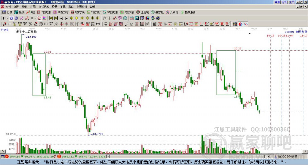Jump to last bar with green arrow
This screenshot has height=165, width=308.
coord(56,18)
